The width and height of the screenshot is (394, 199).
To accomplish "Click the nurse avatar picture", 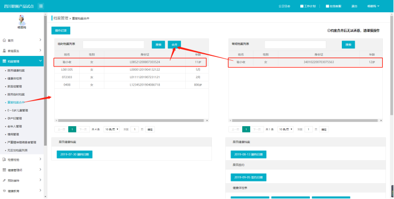I will (22, 20).
